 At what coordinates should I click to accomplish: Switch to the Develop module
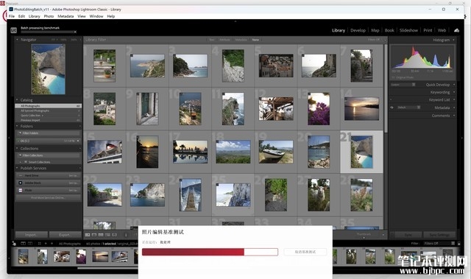[358, 30]
